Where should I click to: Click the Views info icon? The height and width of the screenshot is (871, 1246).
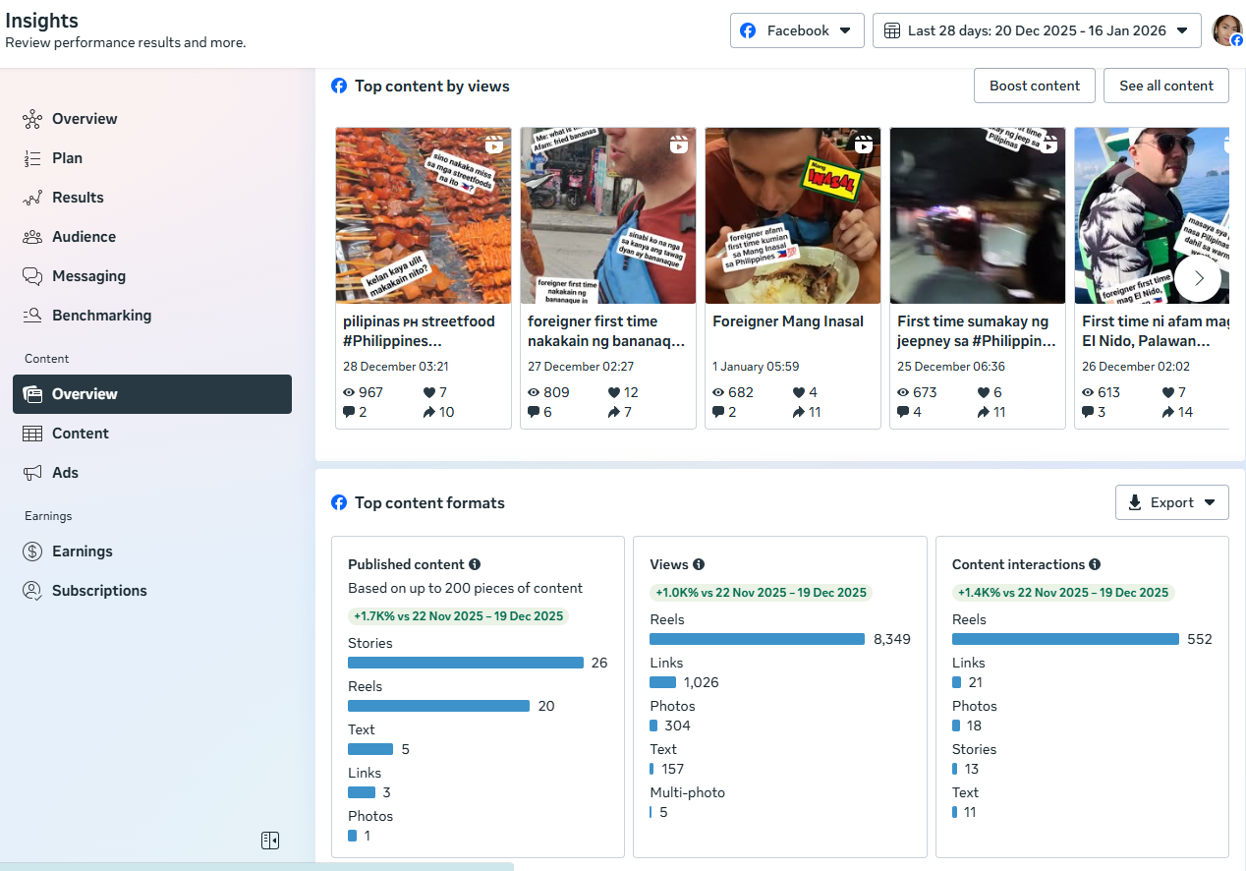(699, 564)
